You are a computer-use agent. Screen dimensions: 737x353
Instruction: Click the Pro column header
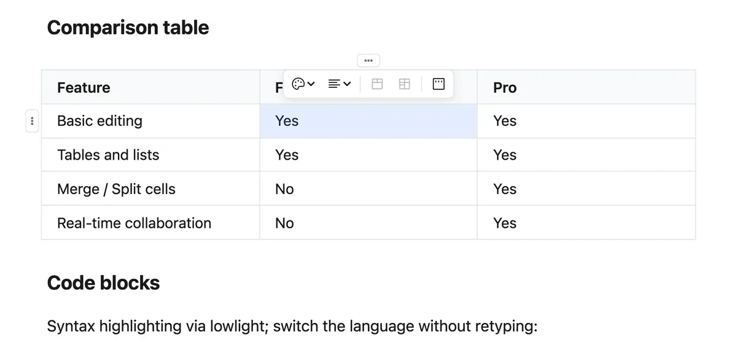(x=587, y=87)
